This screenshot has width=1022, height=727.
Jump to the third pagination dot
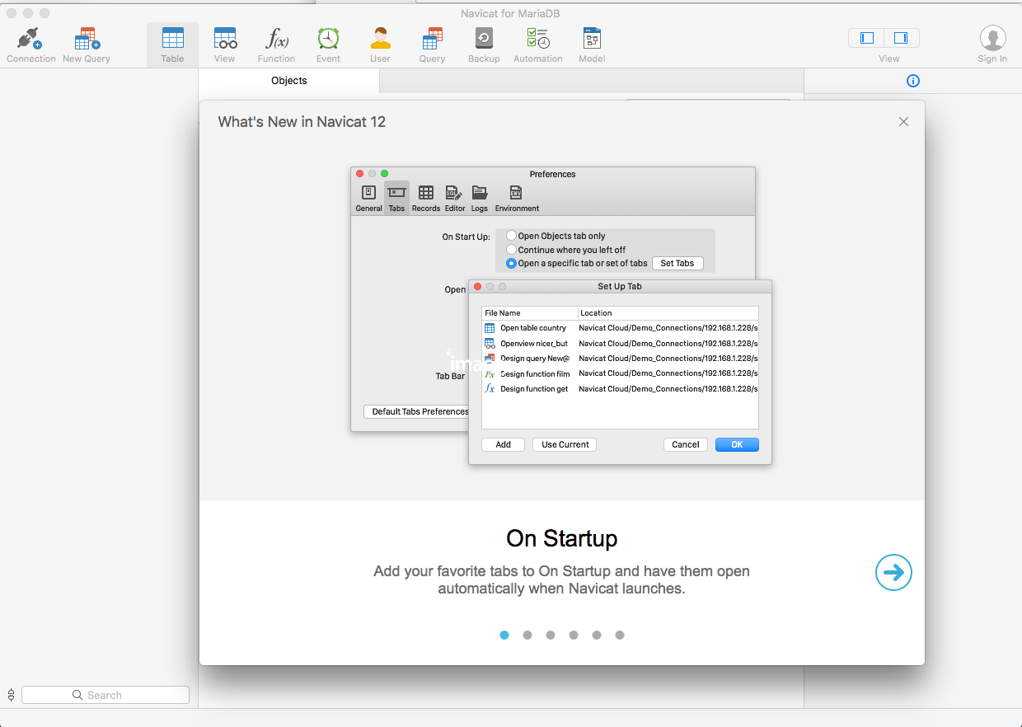coord(551,635)
